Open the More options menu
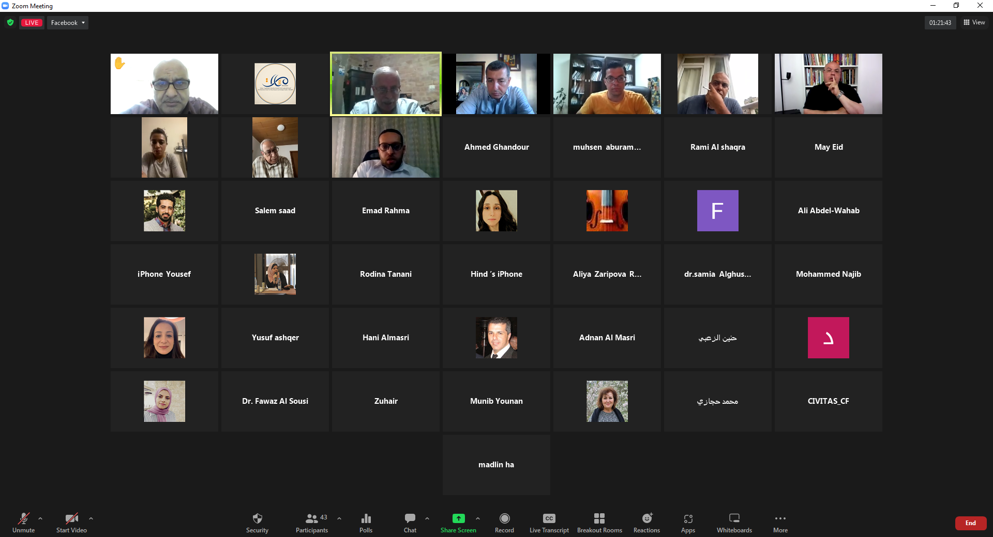This screenshot has width=993, height=537. coord(780,522)
